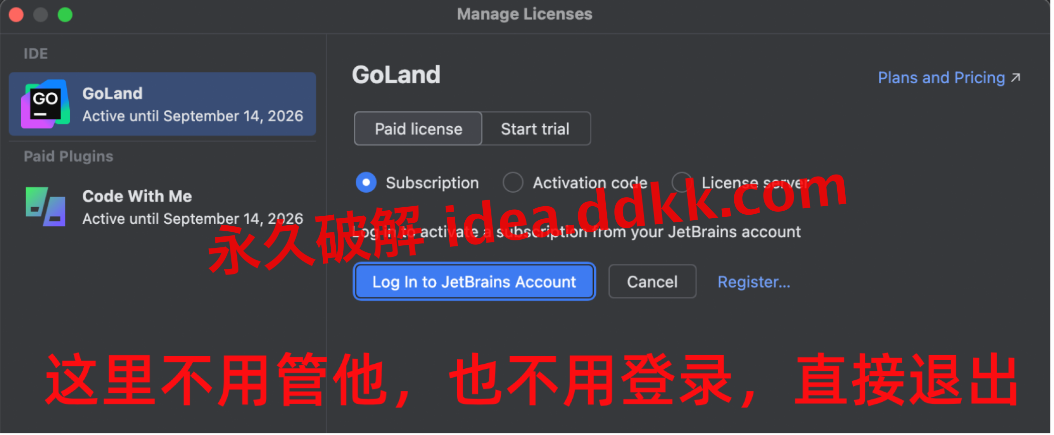Click the arrow icon beside Plans and Pricing
Viewport: 1054px width, 435px height.
point(1015,78)
